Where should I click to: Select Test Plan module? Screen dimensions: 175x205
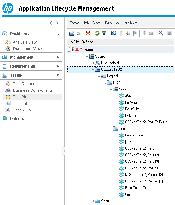tap(32, 97)
